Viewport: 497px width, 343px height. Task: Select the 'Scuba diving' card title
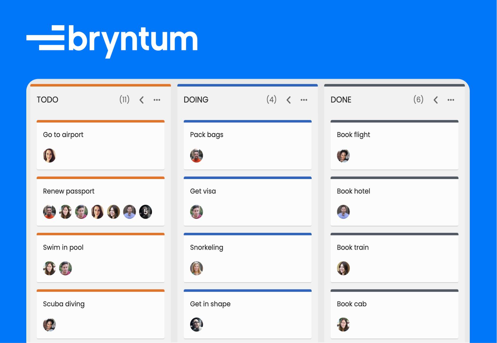pyautogui.click(x=64, y=304)
